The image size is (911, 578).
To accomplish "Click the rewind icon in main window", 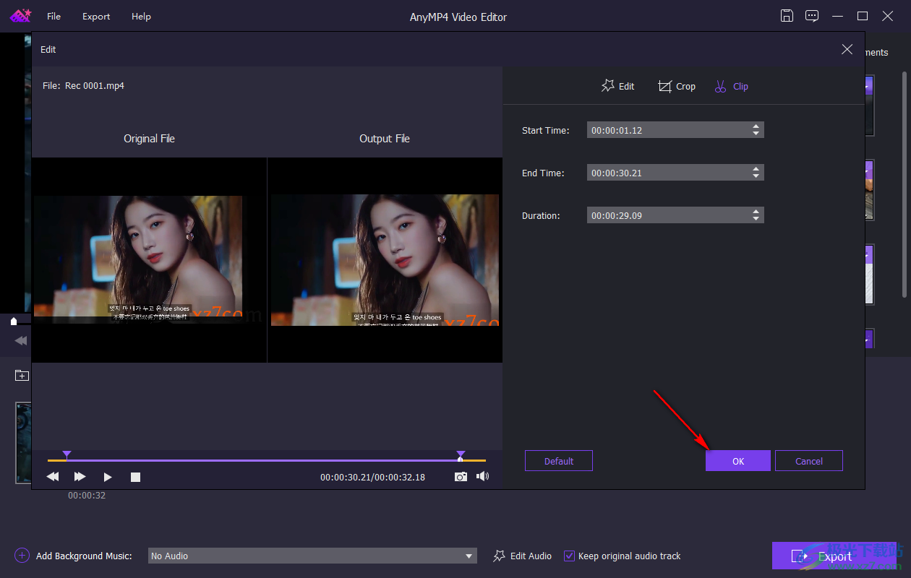I will coord(21,340).
